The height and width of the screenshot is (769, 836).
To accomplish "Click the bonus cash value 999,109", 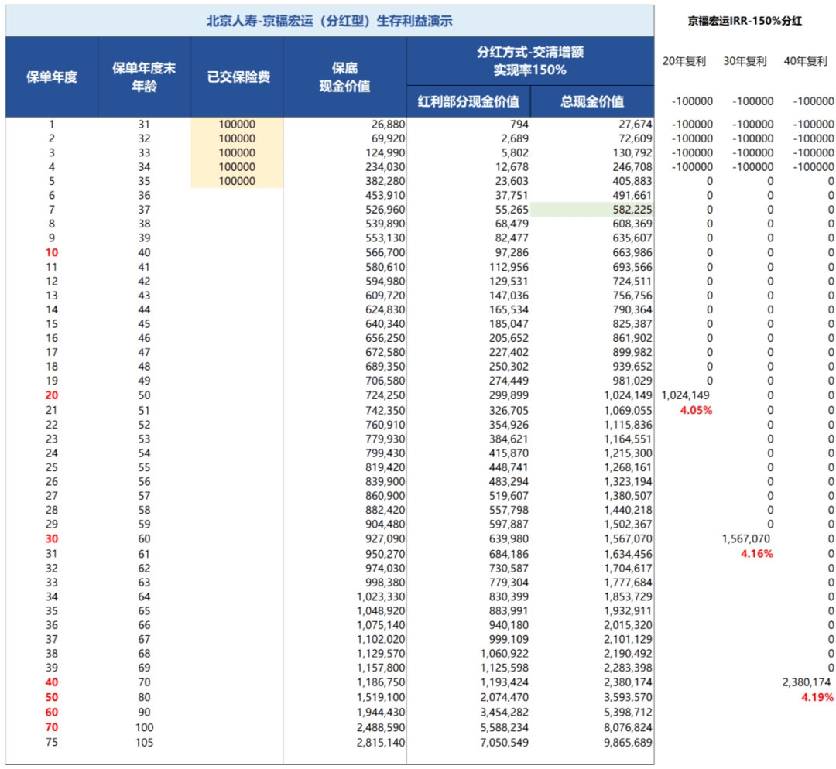I will tap(509, 640).
